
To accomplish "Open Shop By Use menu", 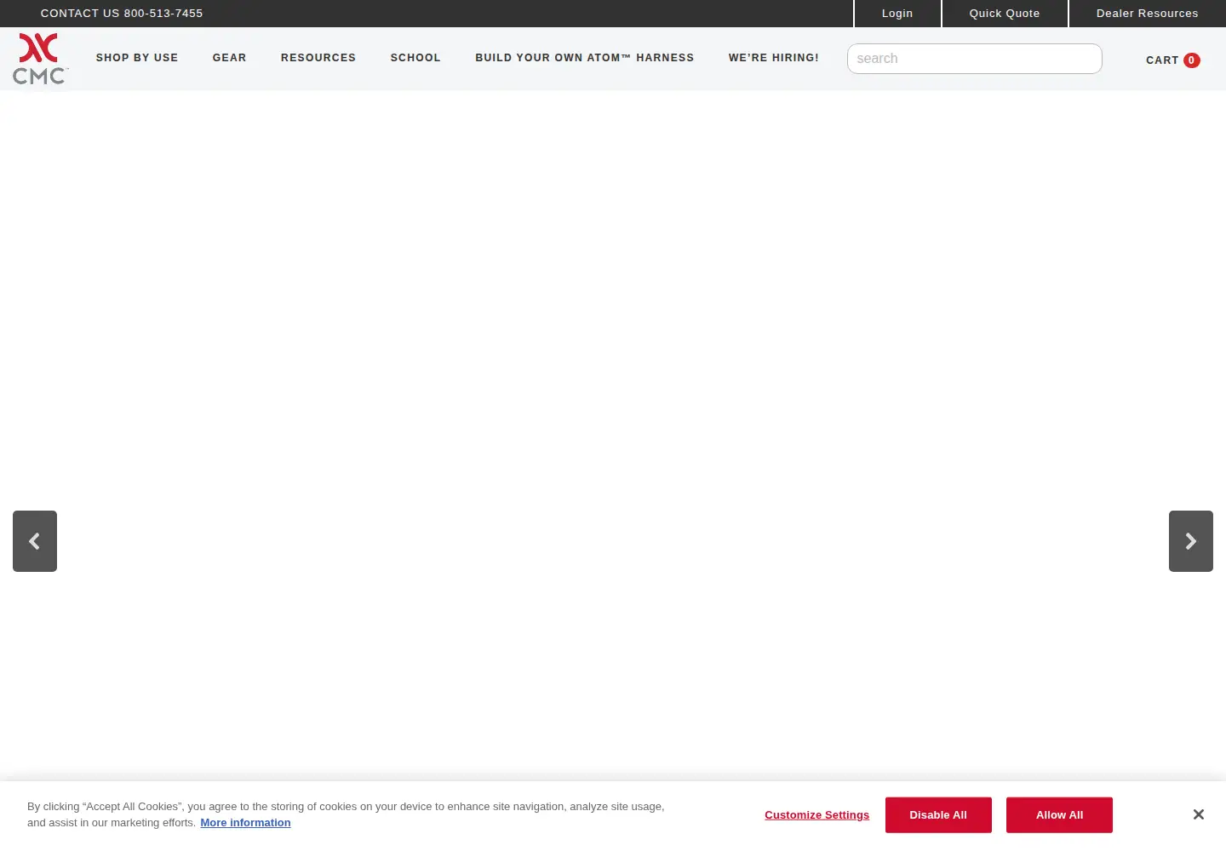I will 137,58.
